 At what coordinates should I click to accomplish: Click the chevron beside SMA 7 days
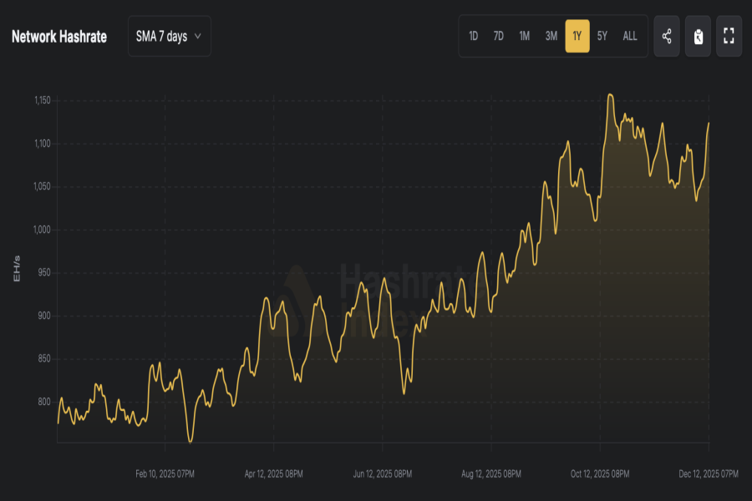pos(198,36)
